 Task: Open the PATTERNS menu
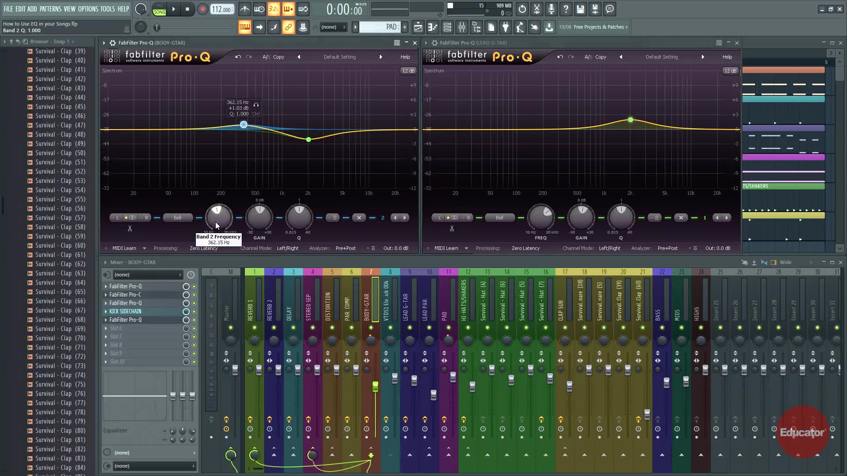[50, 9]
